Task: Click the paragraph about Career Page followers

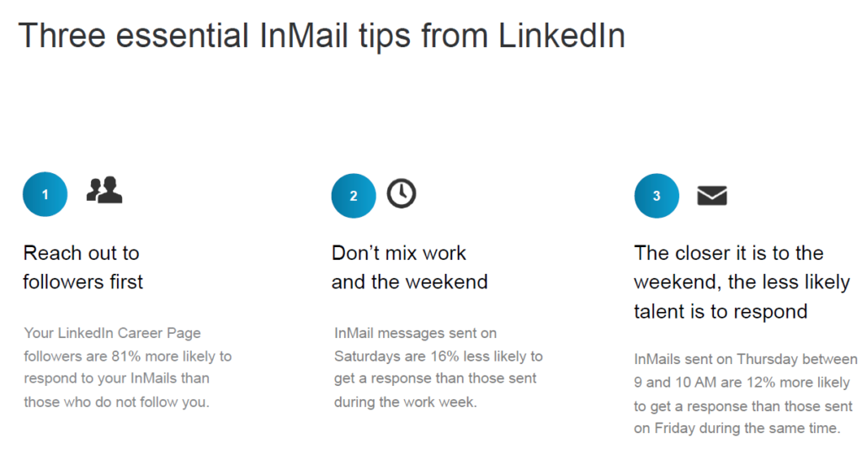Action: pos(127,367)
